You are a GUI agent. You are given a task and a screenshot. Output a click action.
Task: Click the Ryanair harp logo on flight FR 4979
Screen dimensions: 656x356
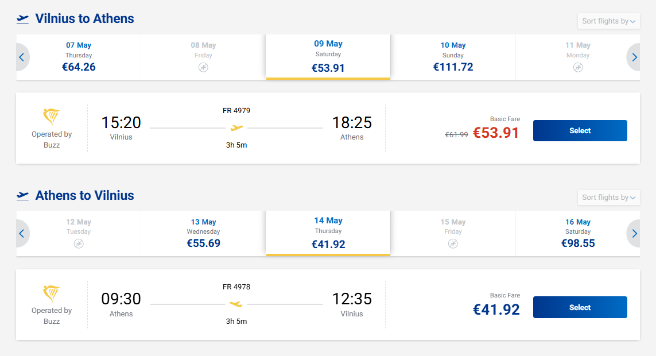point(52,117)
